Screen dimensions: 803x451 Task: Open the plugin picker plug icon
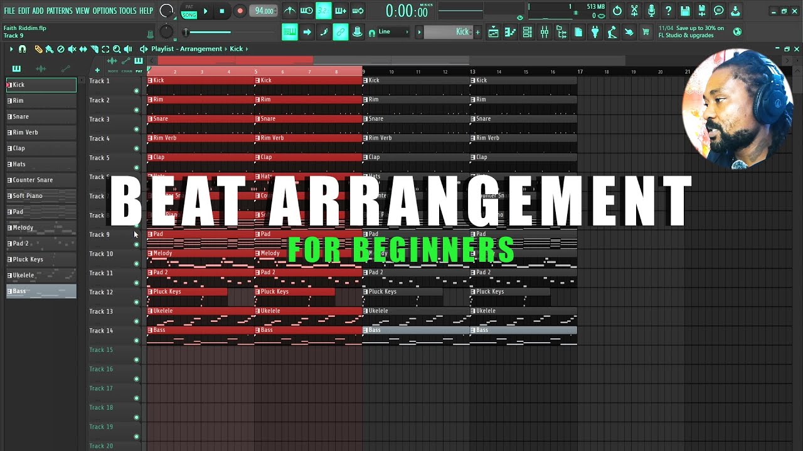pyautogui.click(x=595, y=32)
